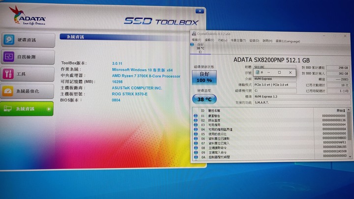
Task: Click the S0118C firmware field
Action: click(275, 67)
